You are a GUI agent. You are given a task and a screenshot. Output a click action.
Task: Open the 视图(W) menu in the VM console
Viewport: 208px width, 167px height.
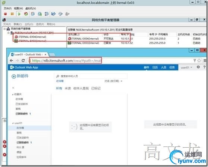click(x=18, y=8)
